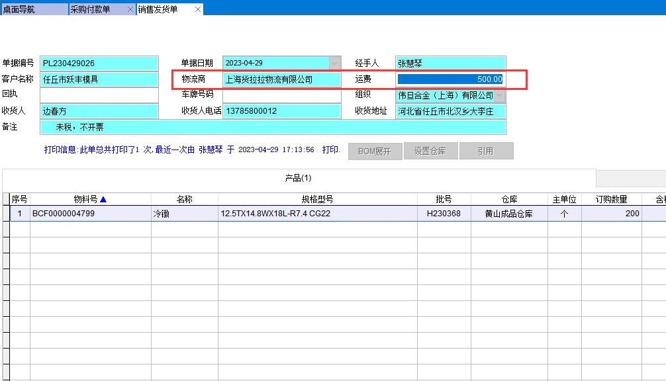Click the 引用 button
The image size is (666, 381).
(485, 151)
